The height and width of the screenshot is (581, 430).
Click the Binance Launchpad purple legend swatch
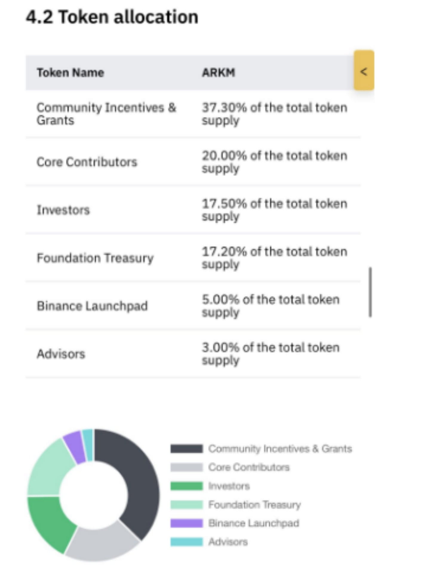point(186,523)
